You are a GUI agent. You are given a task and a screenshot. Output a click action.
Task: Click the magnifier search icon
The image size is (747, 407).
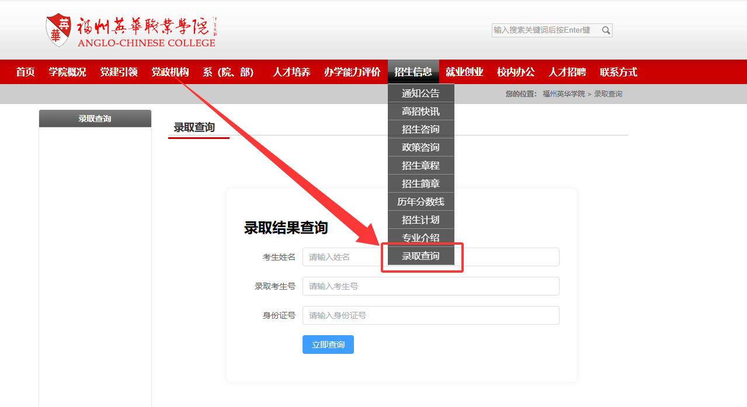(606, 30)
